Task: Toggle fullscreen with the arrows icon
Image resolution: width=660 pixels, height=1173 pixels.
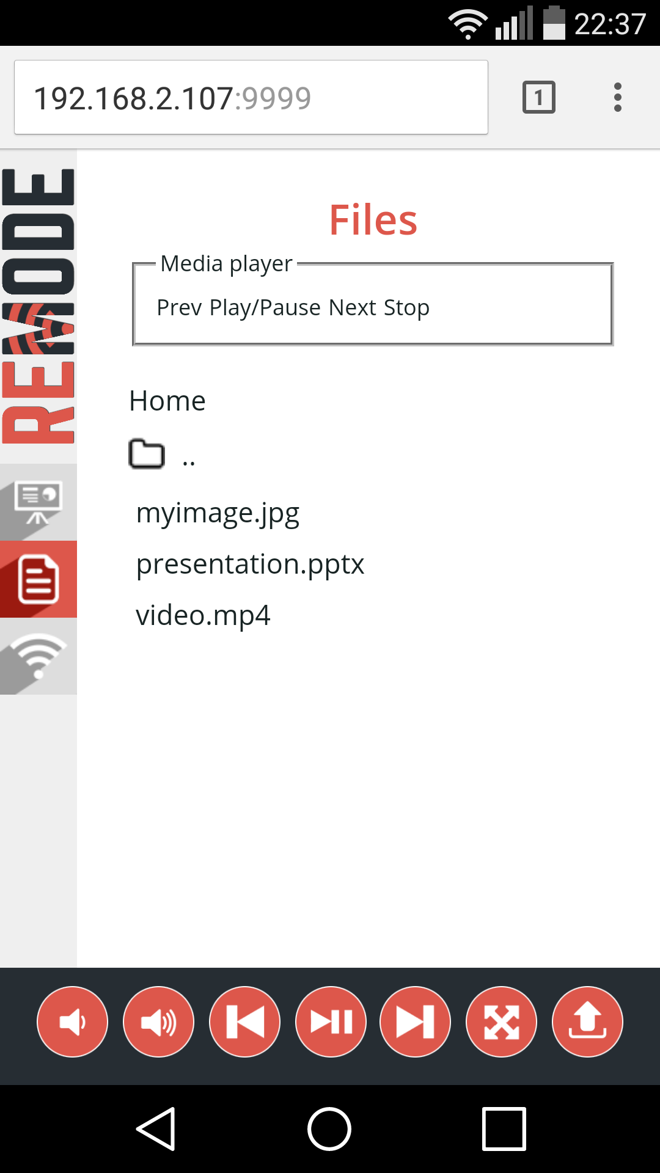Action: [x=501, y=1021]
